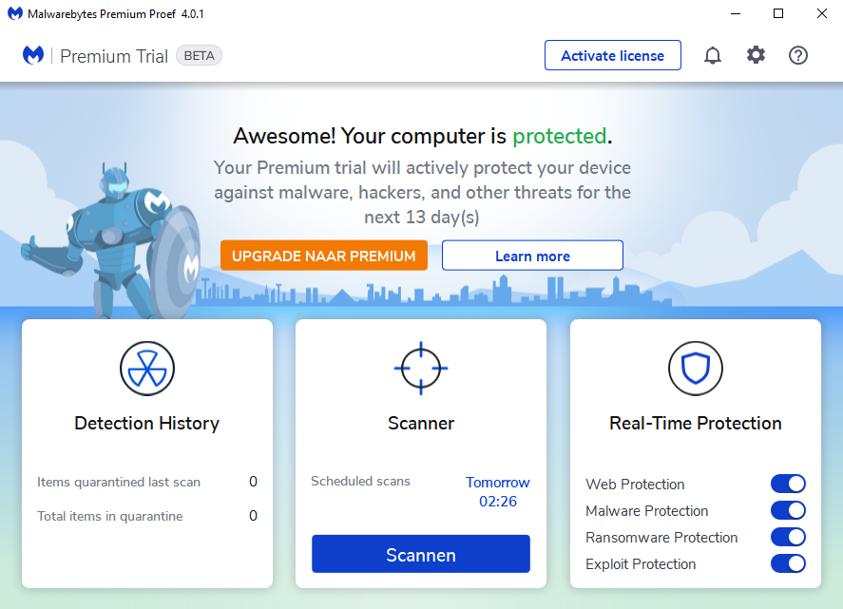Turn off Malware Protection switch
This screenshot has height=609, width=843.
coord(788,511)
